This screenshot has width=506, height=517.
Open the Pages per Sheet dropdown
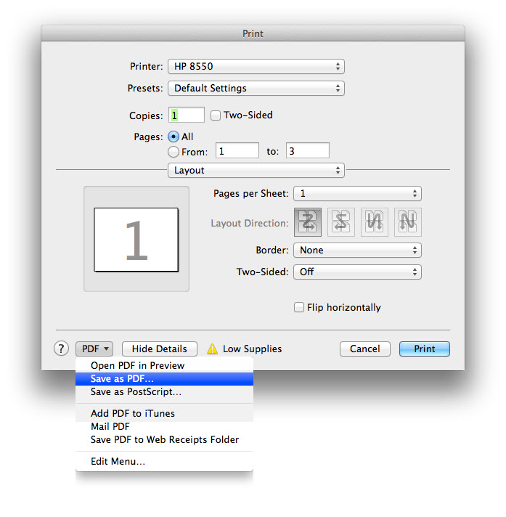coord(356,194)
